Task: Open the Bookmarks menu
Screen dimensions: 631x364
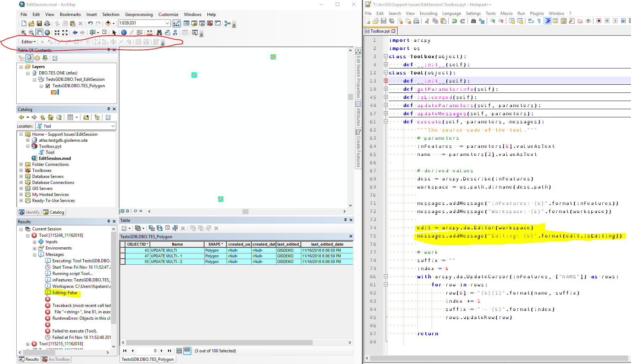Action: tap(70, 15)
